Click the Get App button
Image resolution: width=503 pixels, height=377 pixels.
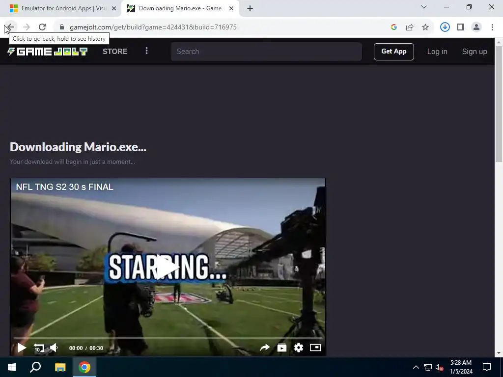pos(393,52)
